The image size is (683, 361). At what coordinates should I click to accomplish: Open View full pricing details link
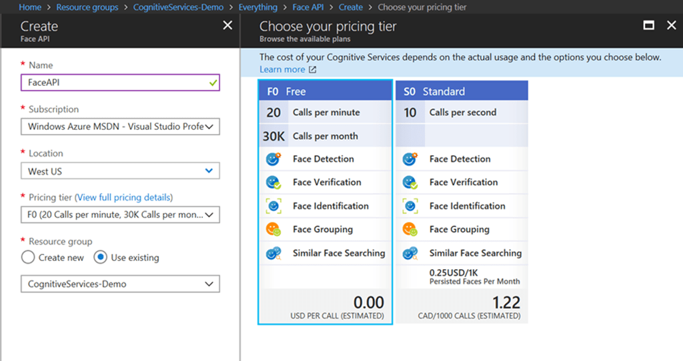click(125, 198)
